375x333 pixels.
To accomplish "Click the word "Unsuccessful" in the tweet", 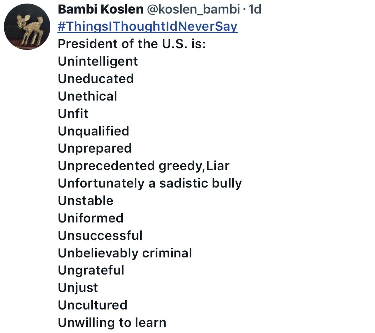I will click(x=100, y=236).
